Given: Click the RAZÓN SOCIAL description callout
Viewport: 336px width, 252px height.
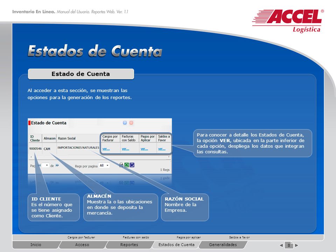Looking at the screenshot, I should point(185,207).
